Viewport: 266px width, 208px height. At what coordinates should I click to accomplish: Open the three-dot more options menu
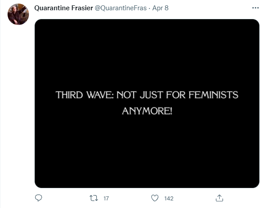pos(255,8)
